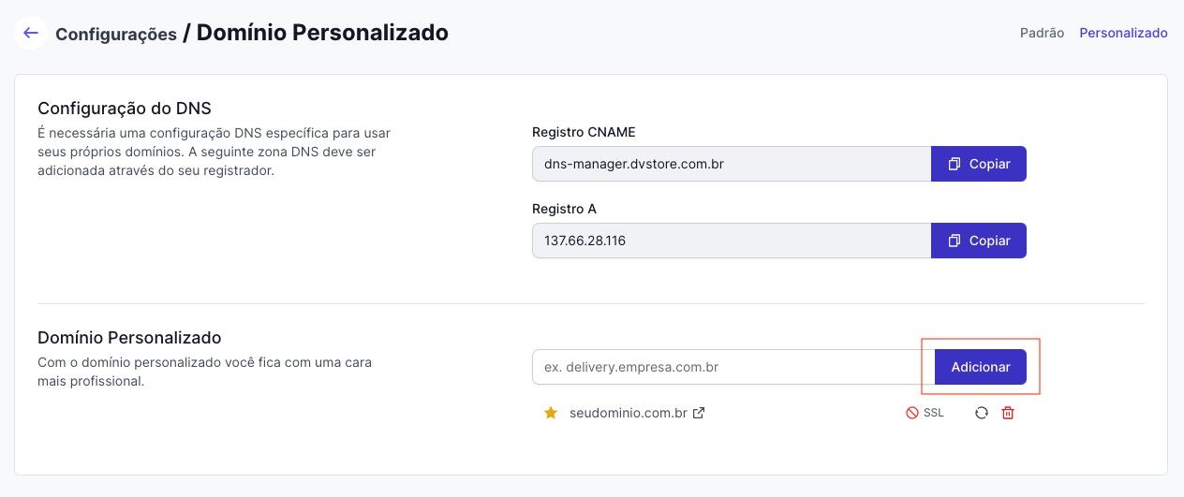
Task: Open the seudominio.com.br domain link
Action: point(628,413)
